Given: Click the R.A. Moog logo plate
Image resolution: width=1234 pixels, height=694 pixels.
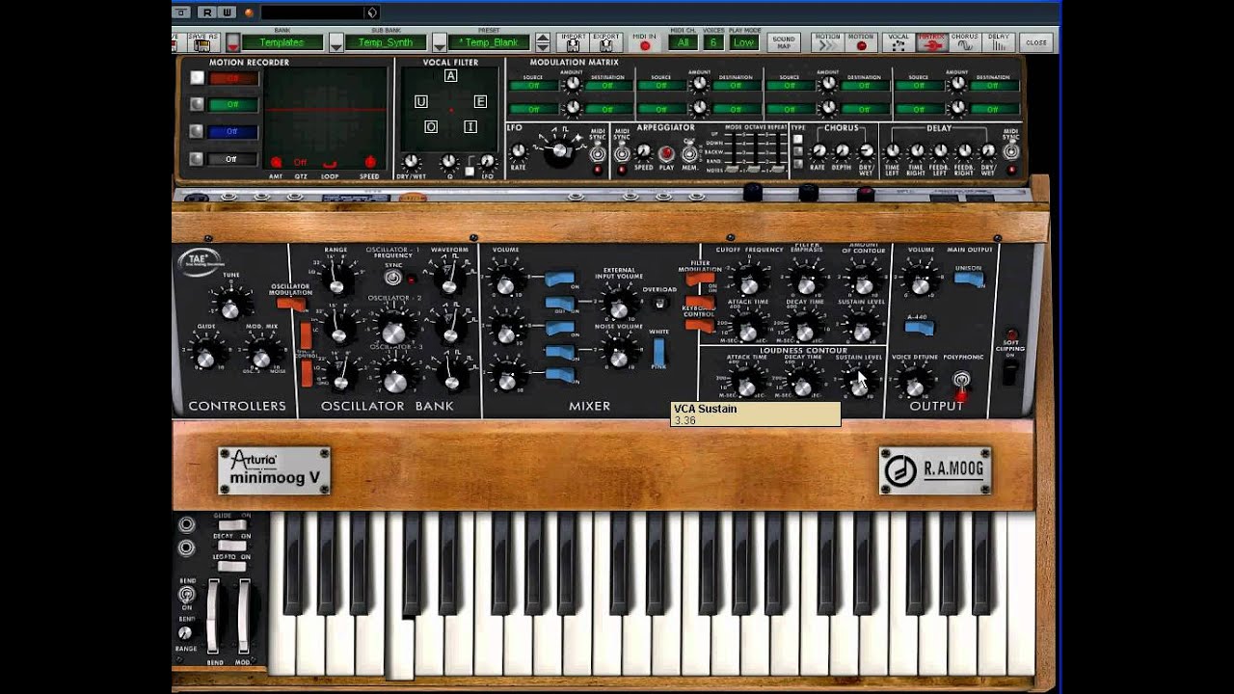Looking at the screenshot, I should pyautogui.click(x=935, y=471).
